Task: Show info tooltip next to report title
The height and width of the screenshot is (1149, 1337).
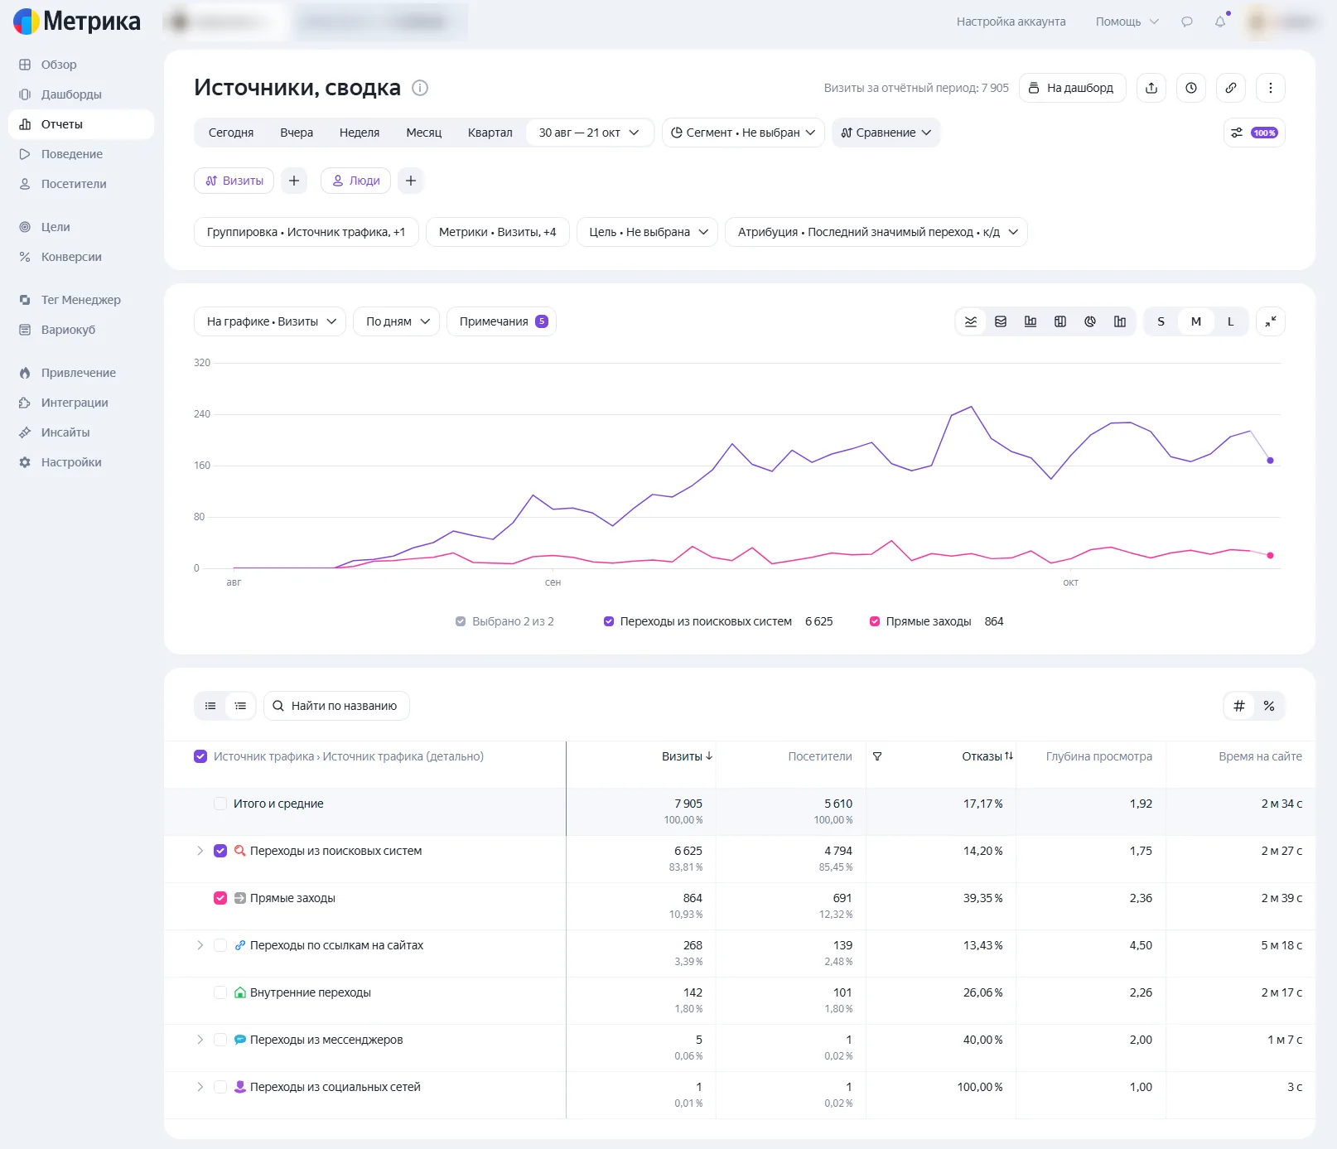Action: [x=420, y=88]
